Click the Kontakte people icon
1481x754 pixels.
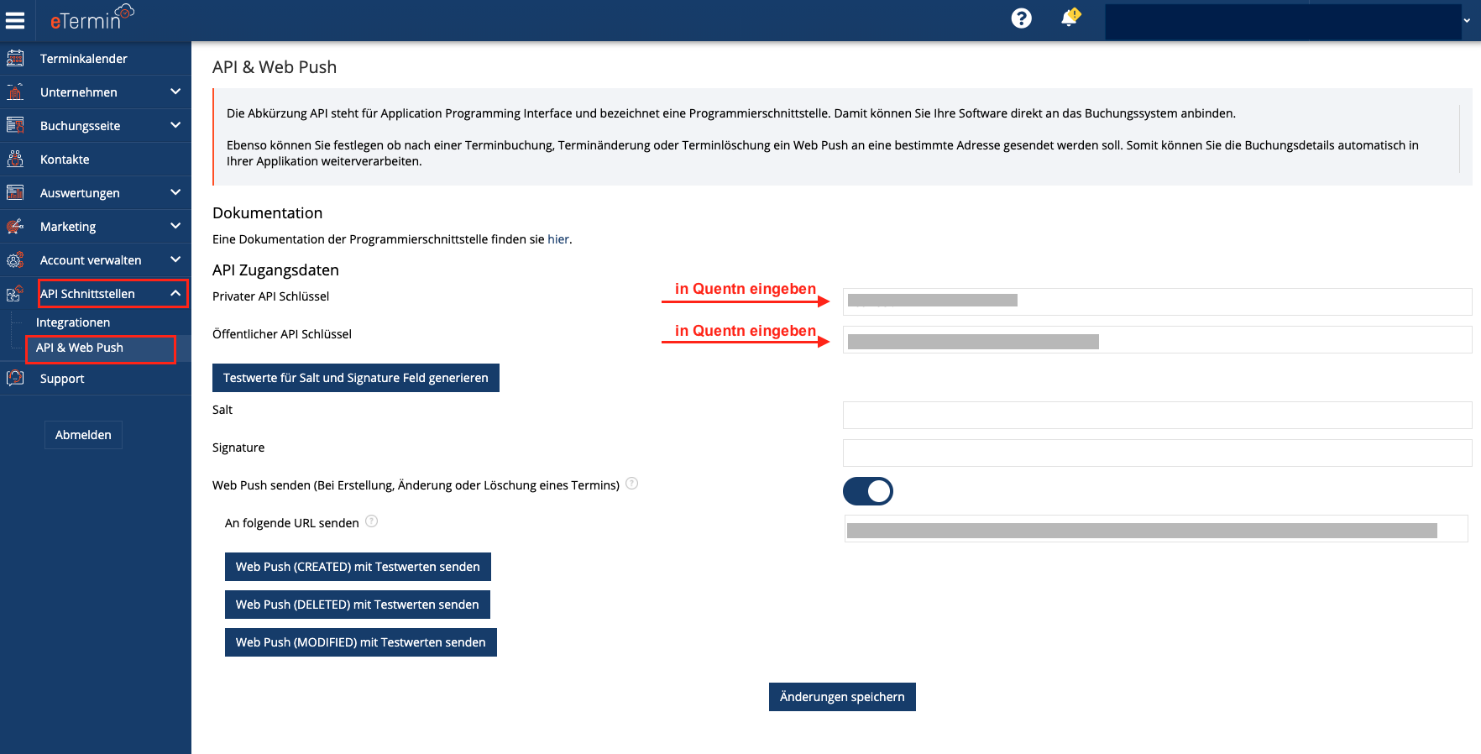click(15, 159)
